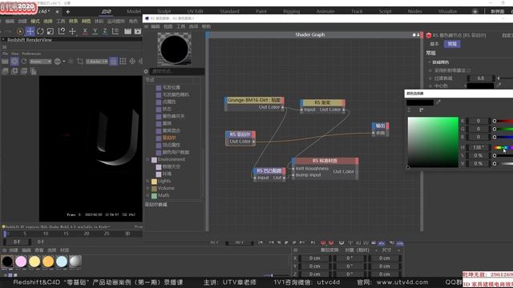Viewport: 513px width, 288px height.
Task: Click the region crop icon in RenderView
Action: (x=80, y=62)
